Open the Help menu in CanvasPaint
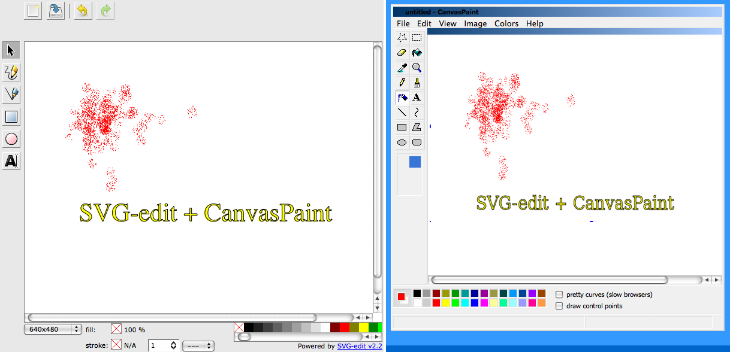 click(x=535, y=23)
